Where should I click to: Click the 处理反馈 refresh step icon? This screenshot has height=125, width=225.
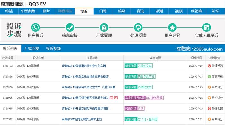(138, 28)
